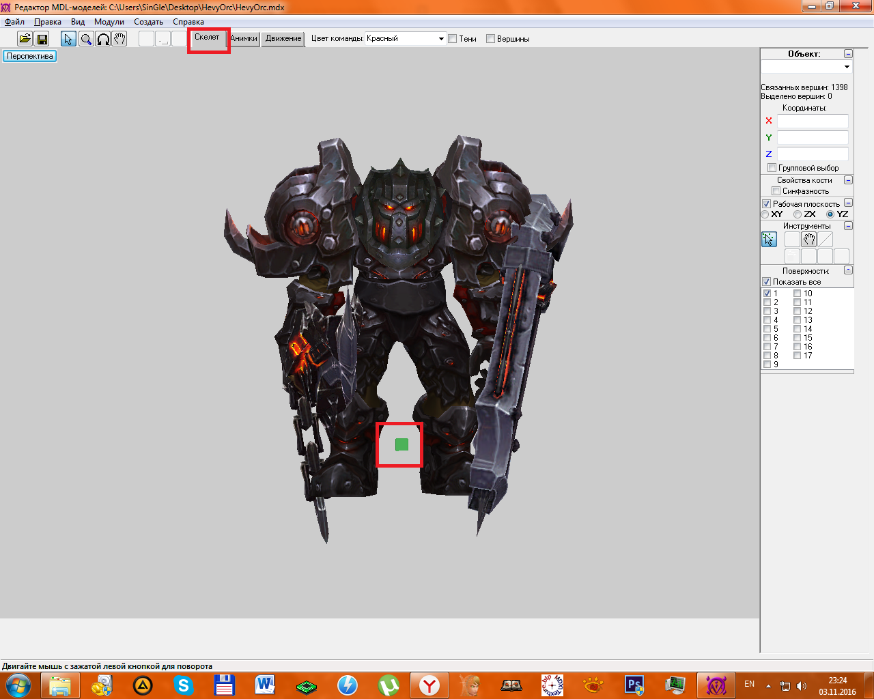Select the hand pan tool in toolbar

pyautogui.click(x=119, y=39)
